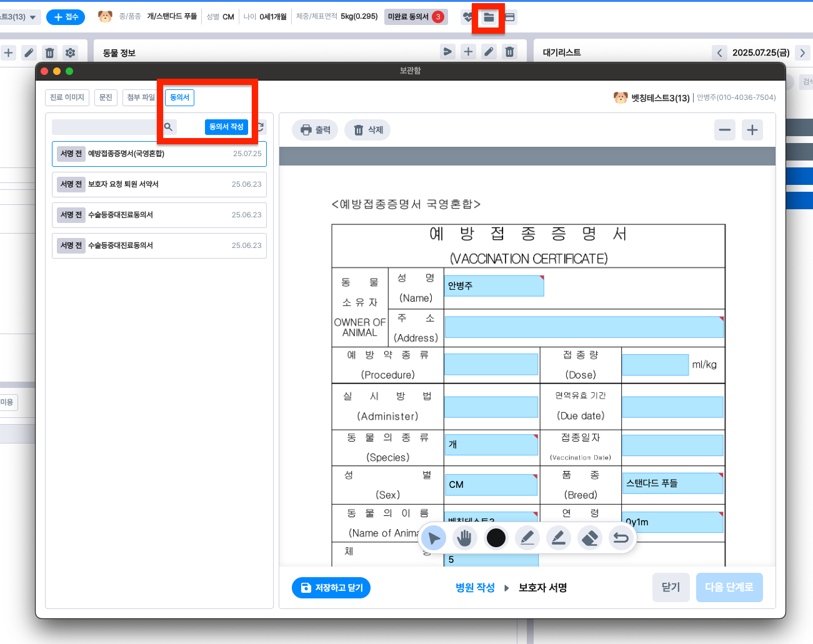Image resolution: width=813 pixels, height=644 pixels.
Task: Select the arrow pointer tool
Action: click(x=434, y=538)
